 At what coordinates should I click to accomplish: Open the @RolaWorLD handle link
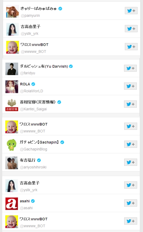(32, 91)
